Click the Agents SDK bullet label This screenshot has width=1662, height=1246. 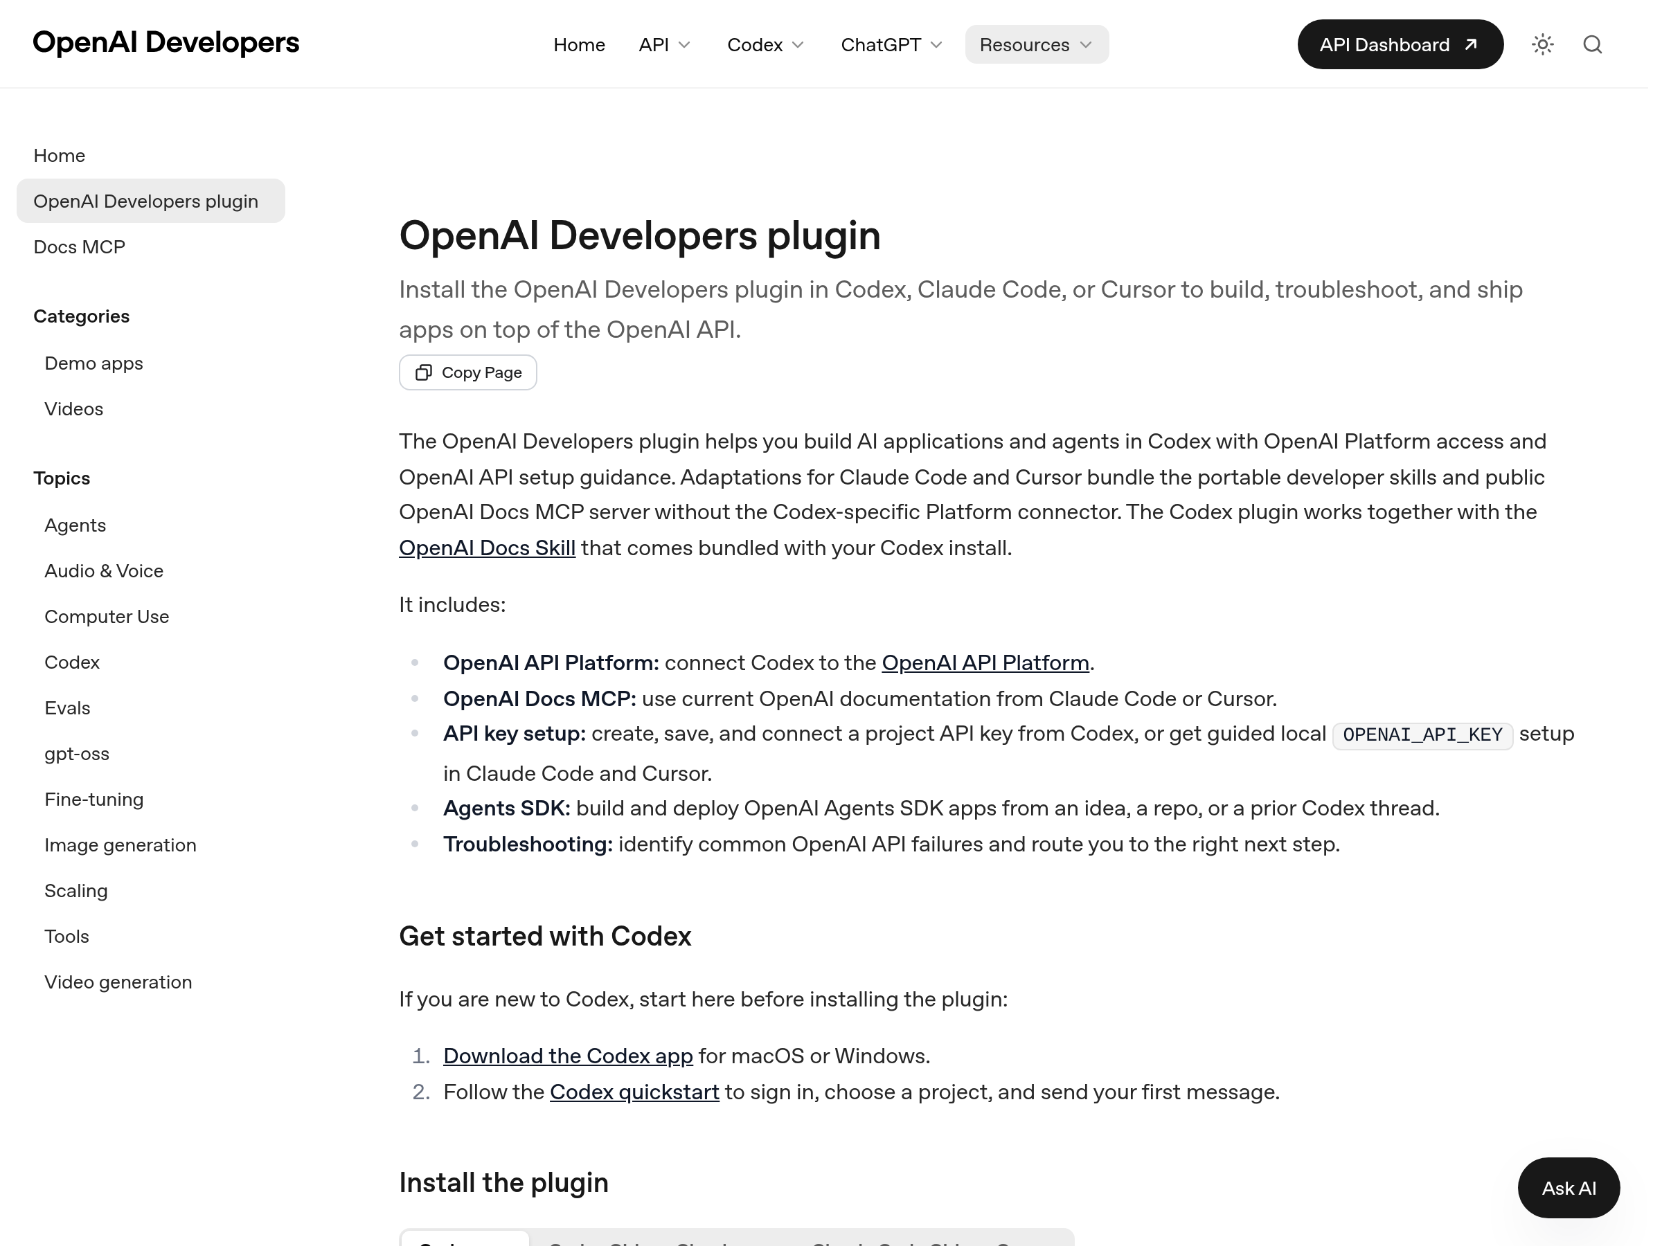click(x=506, y=809)
